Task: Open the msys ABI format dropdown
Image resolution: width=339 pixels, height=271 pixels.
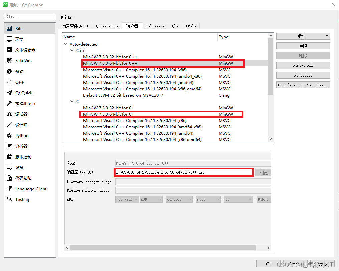Action: coord(208,199)
